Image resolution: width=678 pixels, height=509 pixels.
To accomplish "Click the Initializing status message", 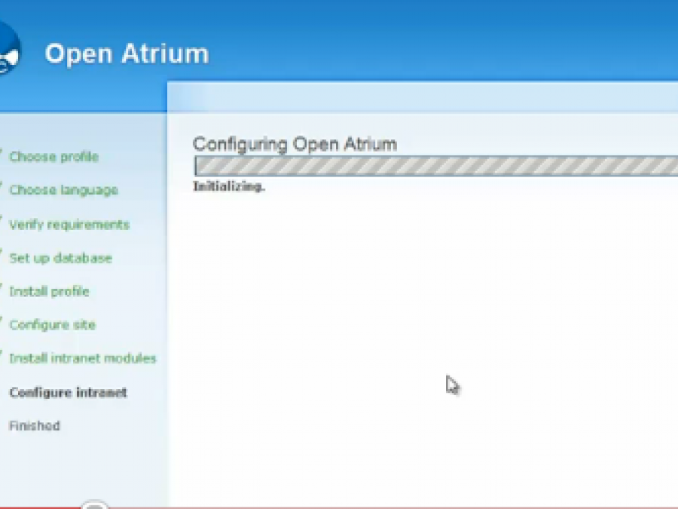I will coord(229,187).
